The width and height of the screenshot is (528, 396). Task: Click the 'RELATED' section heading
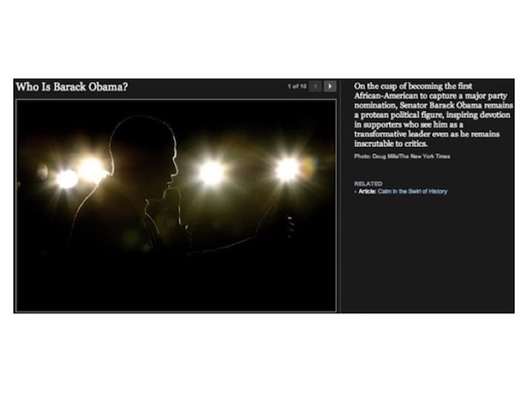pyautogui.click(x=368, y=184)
